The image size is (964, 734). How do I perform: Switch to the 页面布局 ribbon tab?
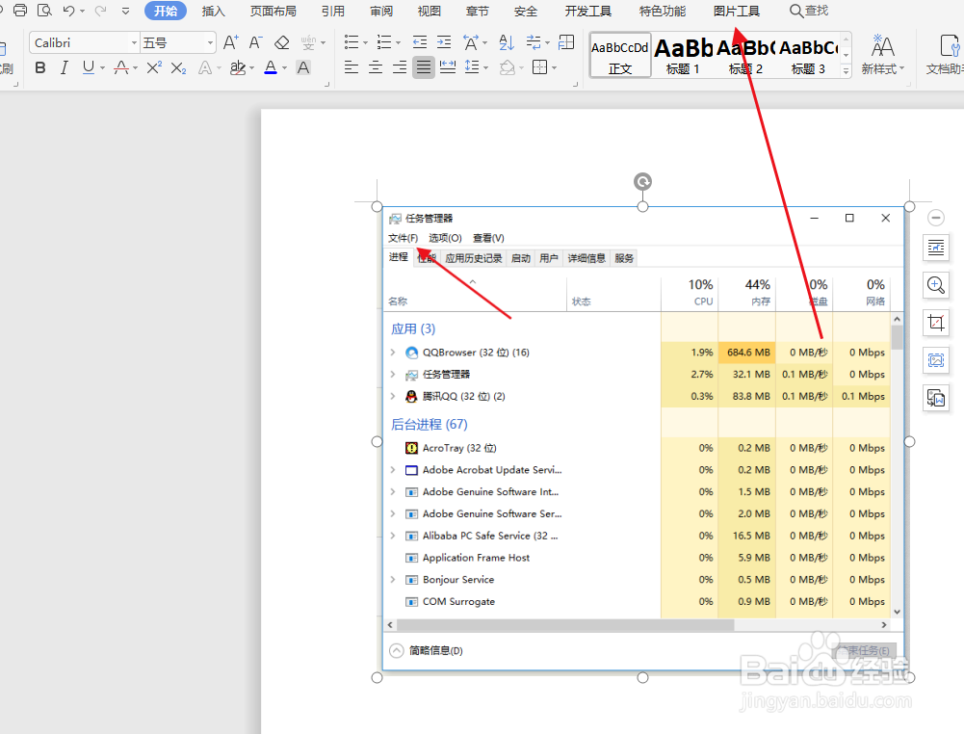coord(273,11)
